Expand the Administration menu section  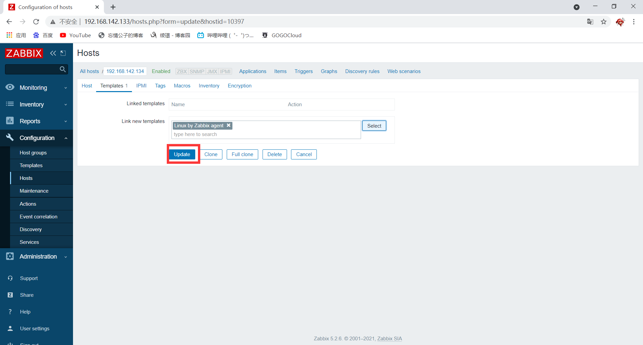click(66, 257)
